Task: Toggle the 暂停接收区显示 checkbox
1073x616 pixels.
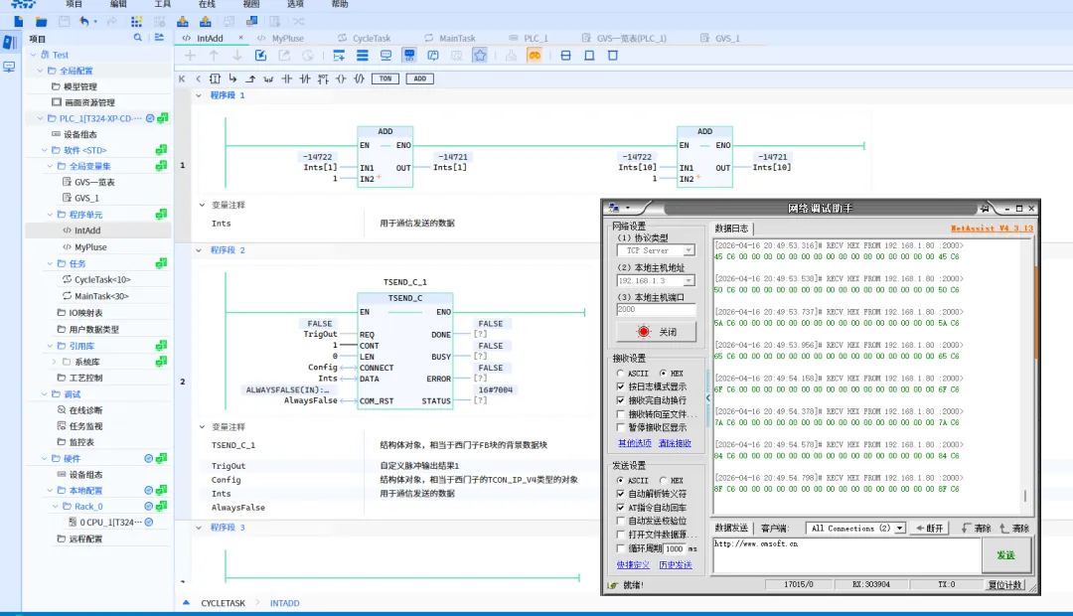Action: [622, 427]
